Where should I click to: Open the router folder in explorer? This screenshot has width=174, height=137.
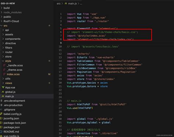pyautogui.click(x=9, y=52)
